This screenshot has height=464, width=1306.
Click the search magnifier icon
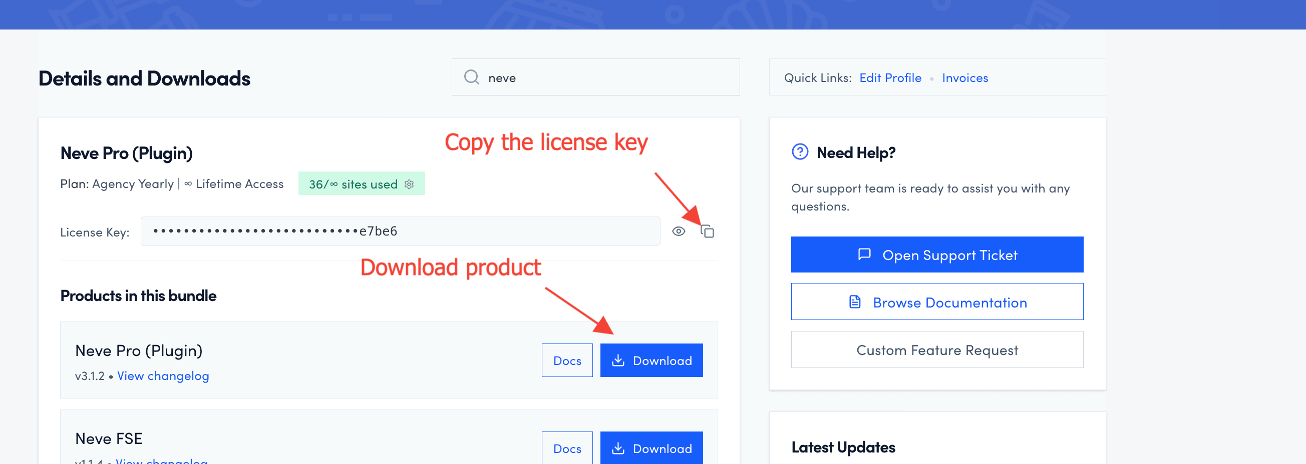472,77
